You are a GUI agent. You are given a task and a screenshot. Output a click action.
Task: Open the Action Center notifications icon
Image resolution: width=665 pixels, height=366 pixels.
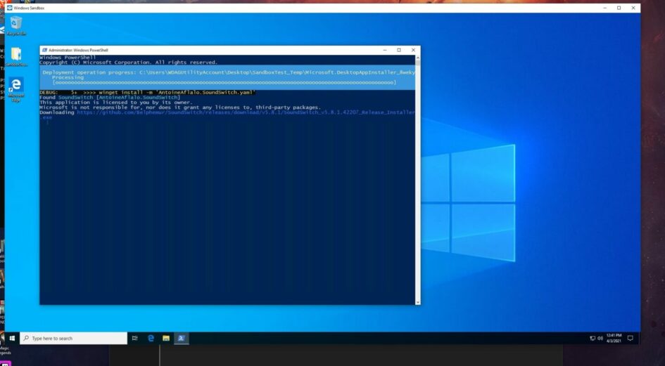pos(631,338)
